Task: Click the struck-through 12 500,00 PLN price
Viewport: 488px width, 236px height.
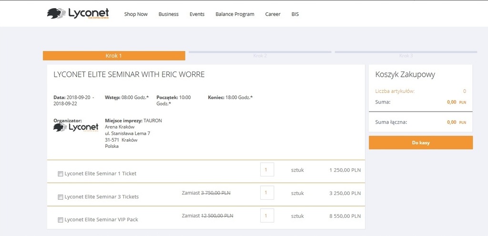Action: click(217, 215)
